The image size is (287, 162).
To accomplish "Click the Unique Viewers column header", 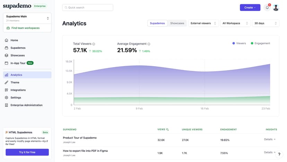I will pos(192,130).
